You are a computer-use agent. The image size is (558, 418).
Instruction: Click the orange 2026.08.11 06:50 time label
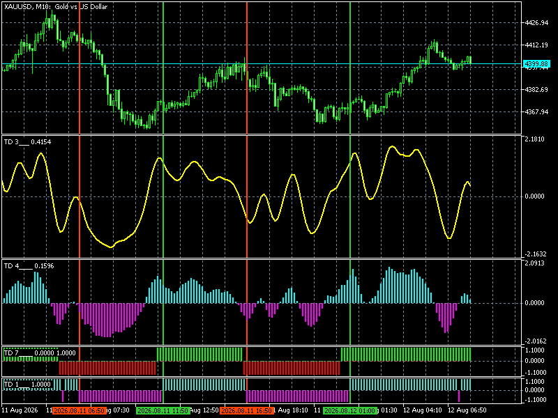80,410
